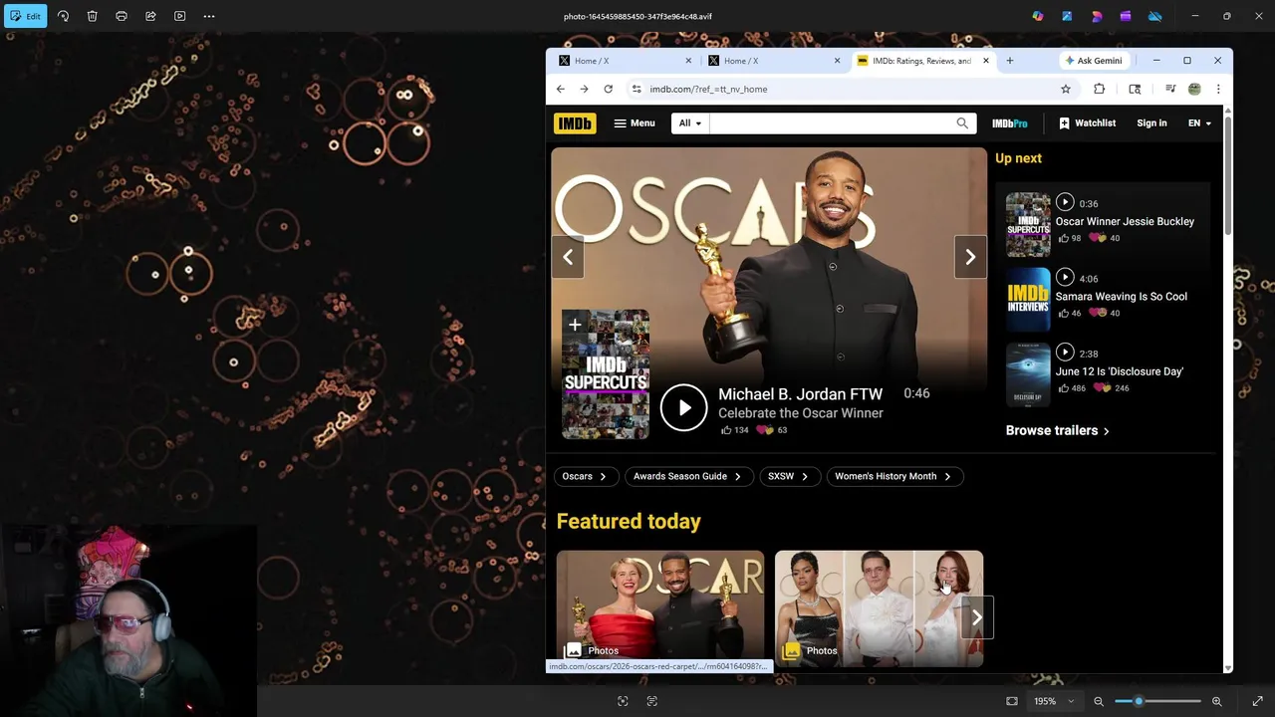Click the Edit button in Photos app
This screenshot has height=717, width=1275.
(26, 16)
